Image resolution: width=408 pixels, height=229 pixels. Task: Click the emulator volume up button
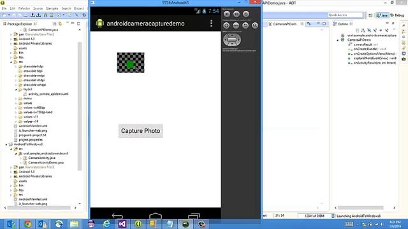[x=237, y=14]
